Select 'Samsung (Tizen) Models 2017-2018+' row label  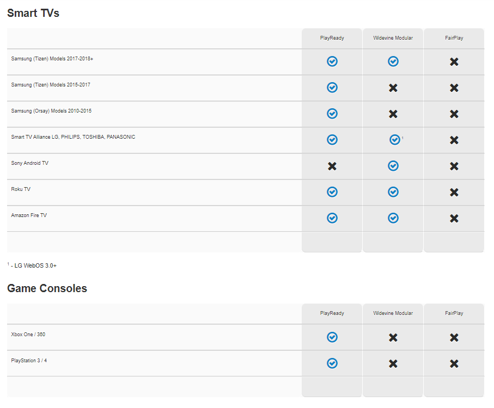(52, 59)
